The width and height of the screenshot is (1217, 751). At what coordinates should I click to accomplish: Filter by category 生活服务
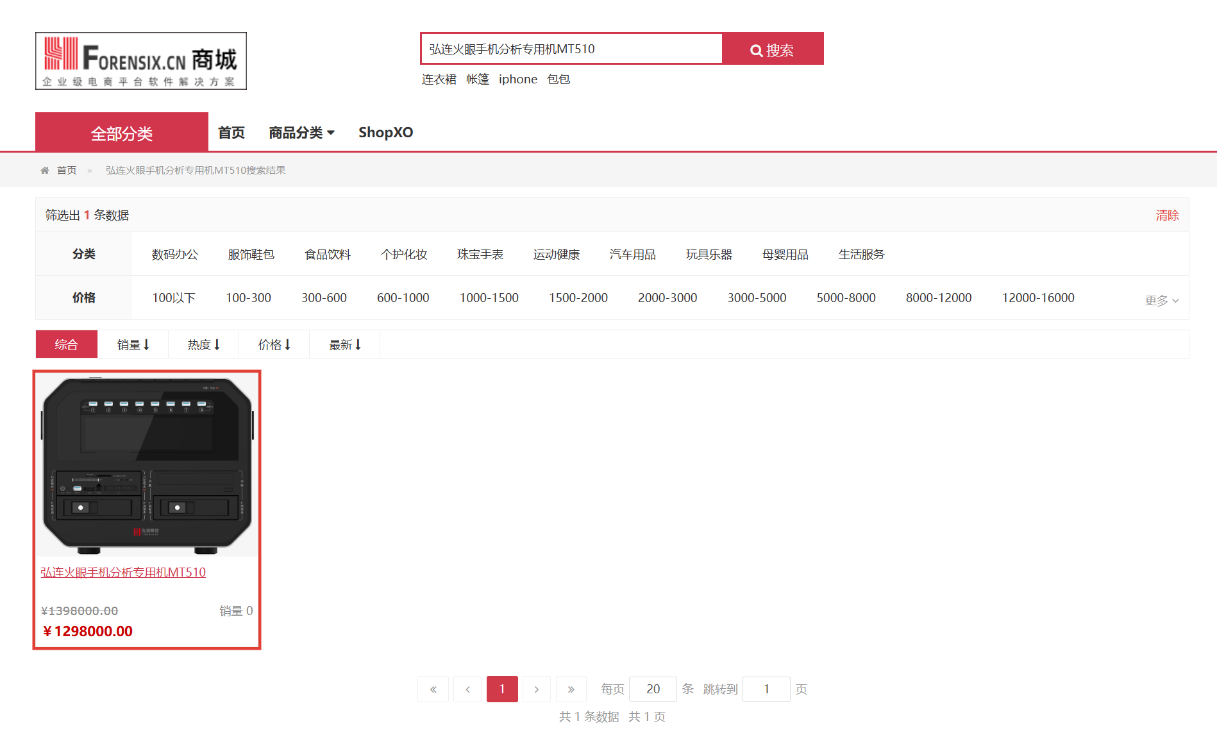[x=862, y=255]
